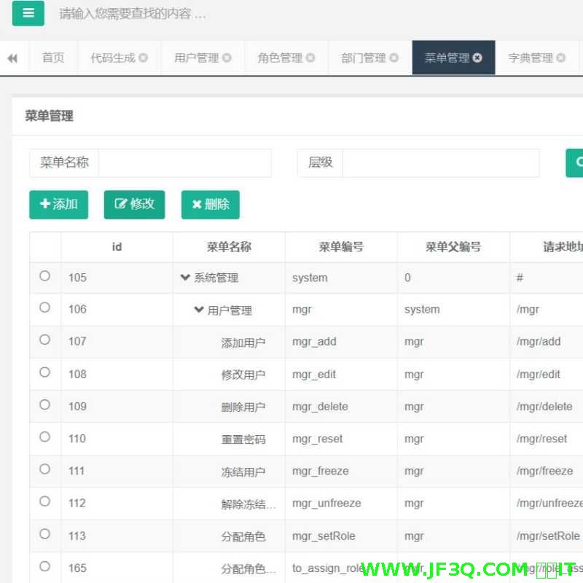Viewport: 583px width, 583px height.
Task: Close the 角色管理 tab via its x icon
Action: 312,58
